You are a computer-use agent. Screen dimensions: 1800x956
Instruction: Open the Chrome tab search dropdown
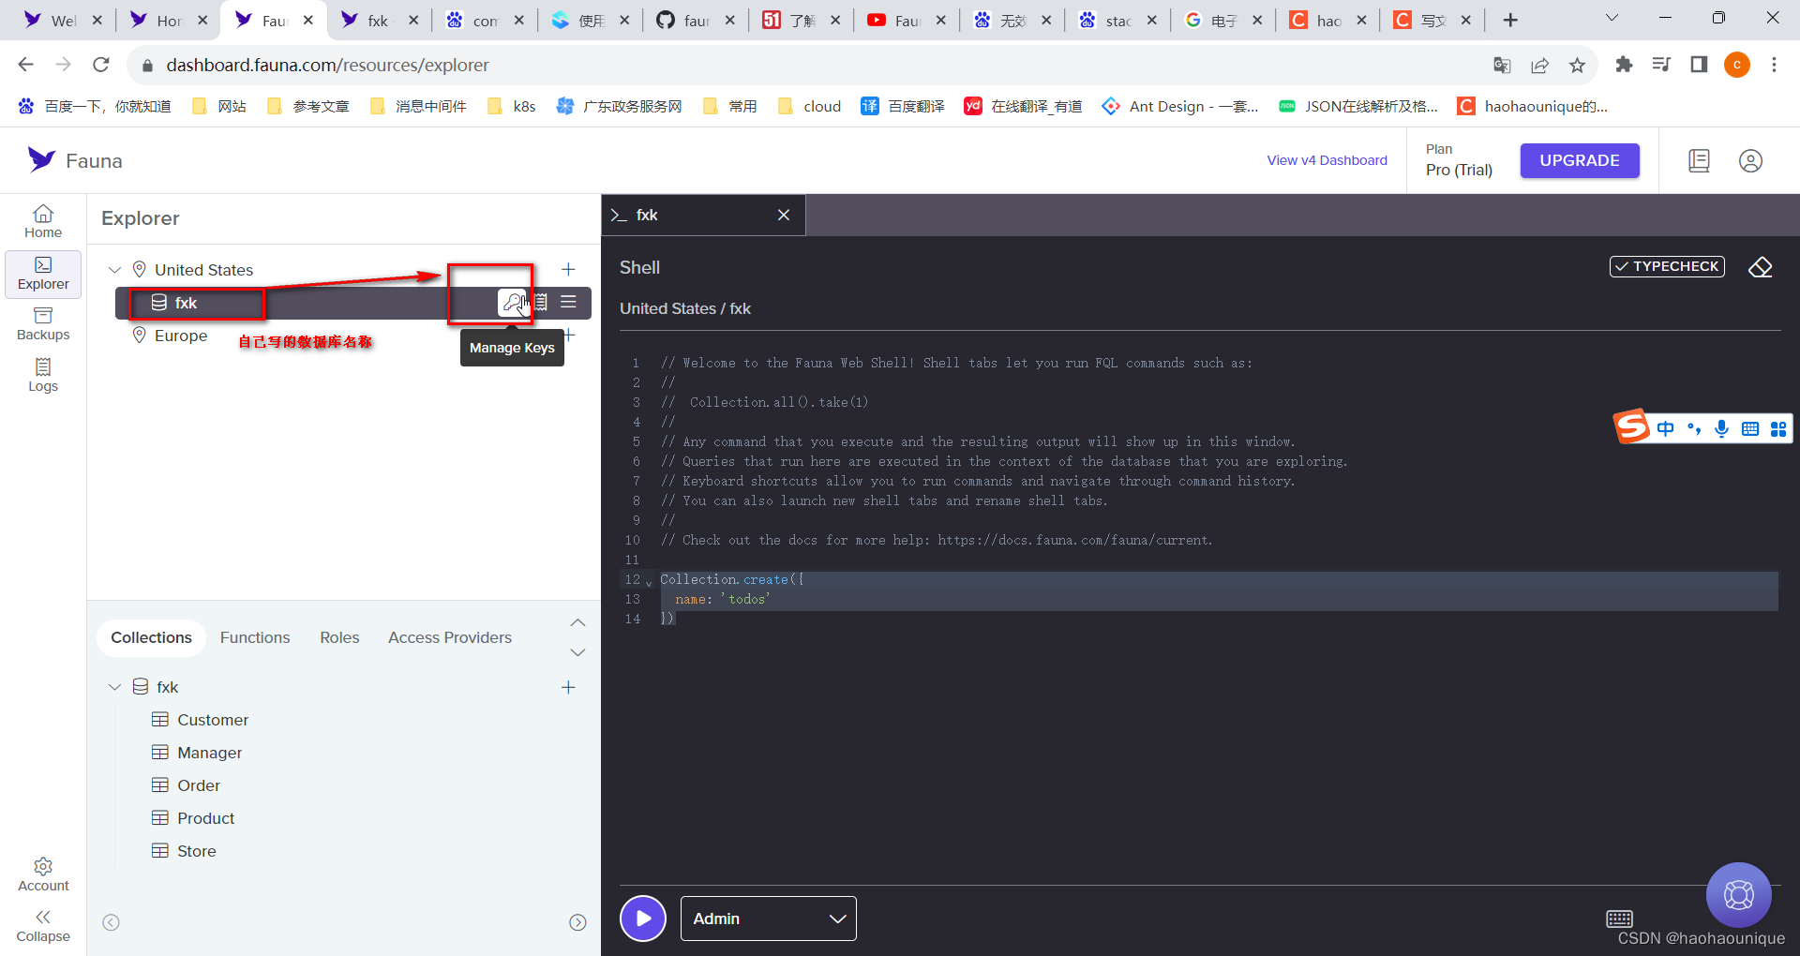click(1612, 19)
